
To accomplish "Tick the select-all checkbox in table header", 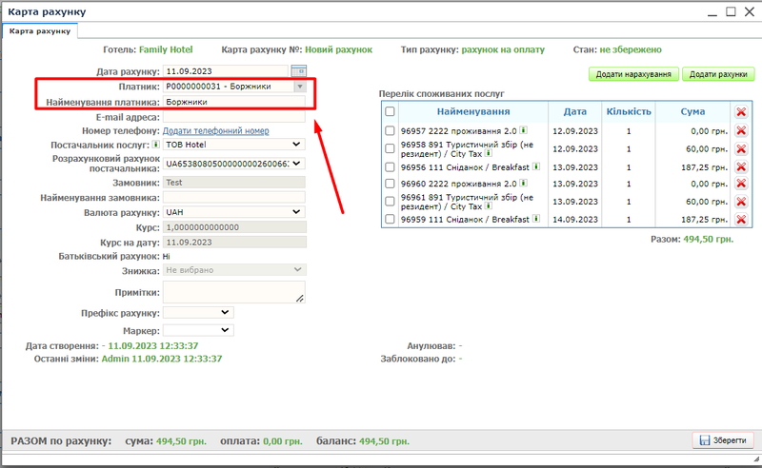I will [389, 111].
